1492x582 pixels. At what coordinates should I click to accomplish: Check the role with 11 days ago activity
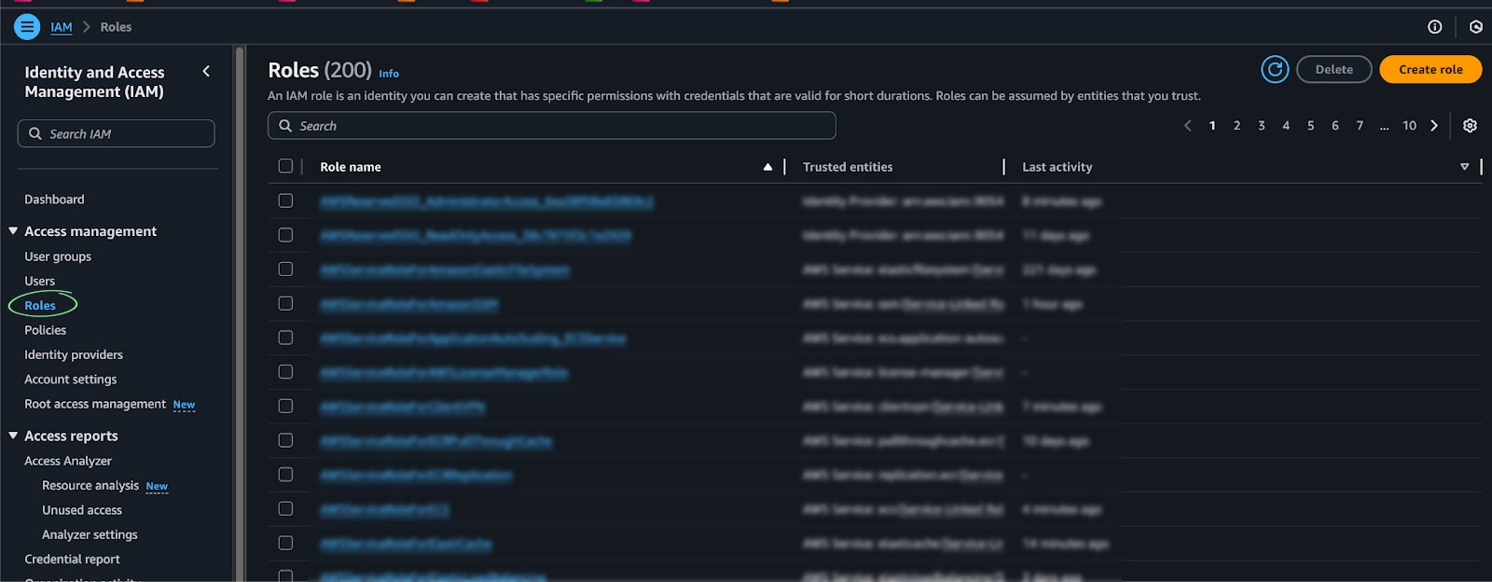click(285, 235)
